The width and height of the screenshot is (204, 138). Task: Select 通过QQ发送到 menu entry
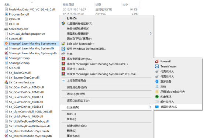[x=106, y=94]
